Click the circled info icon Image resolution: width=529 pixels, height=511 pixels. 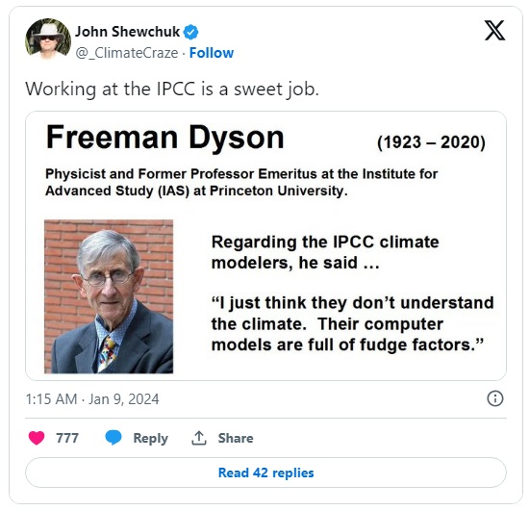click(495, 398)
